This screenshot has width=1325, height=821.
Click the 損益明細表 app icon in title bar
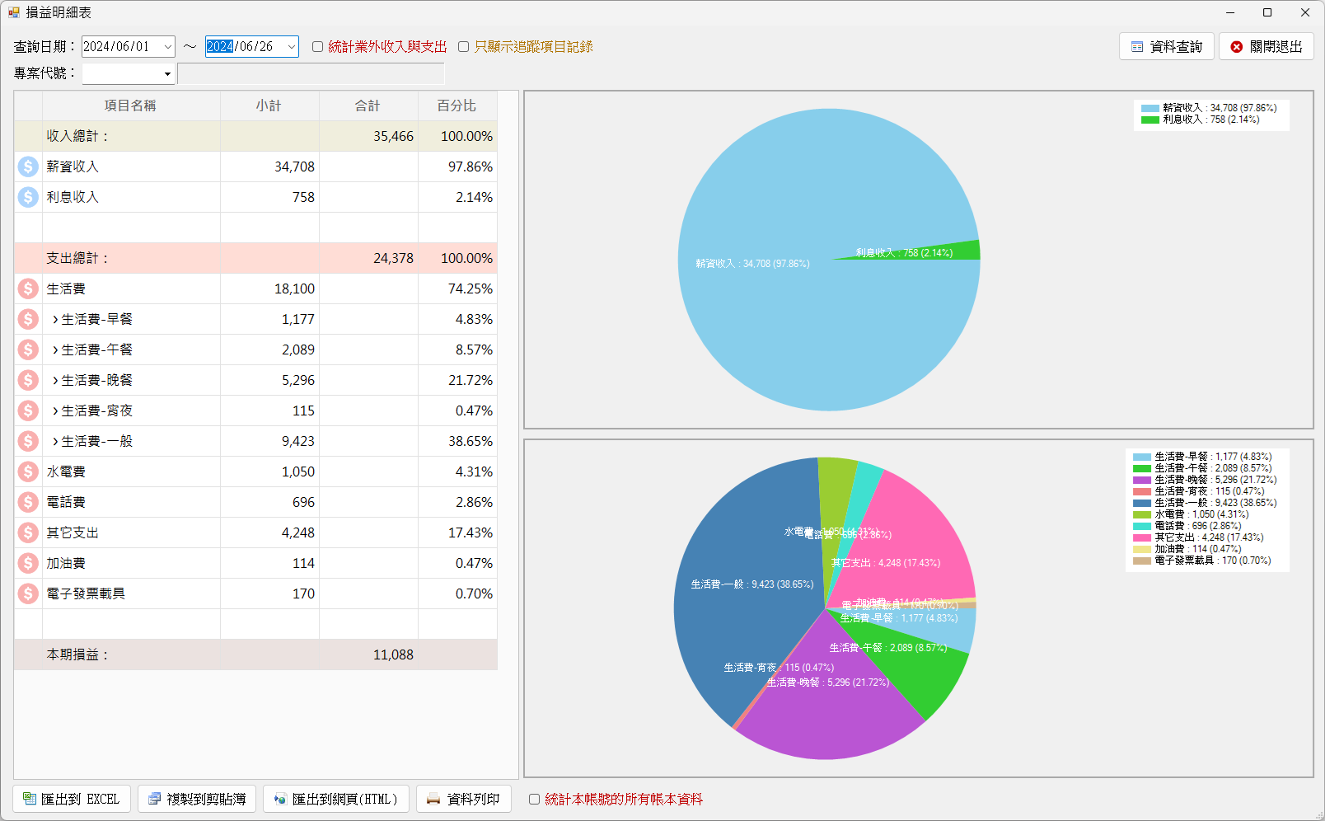(x=14, y=12)
